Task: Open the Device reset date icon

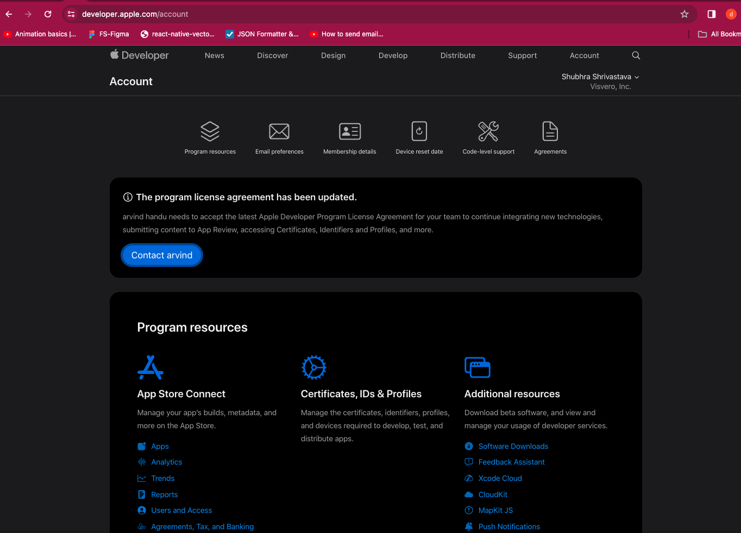Action: [419, 131]
